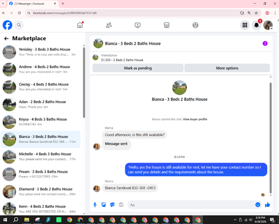
Task: Click the Aa message input field
Action: pos(191,205)
